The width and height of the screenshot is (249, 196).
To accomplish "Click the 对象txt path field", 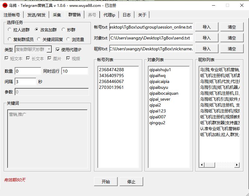I will click(x=151, y=38).
